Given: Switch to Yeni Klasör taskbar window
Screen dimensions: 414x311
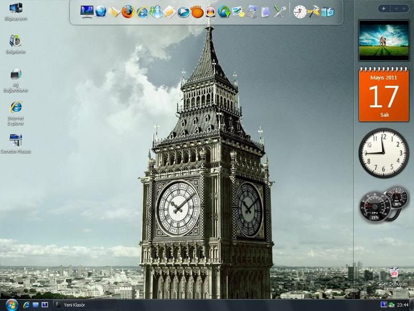Looking at the screenshot, I should [83, 305].
